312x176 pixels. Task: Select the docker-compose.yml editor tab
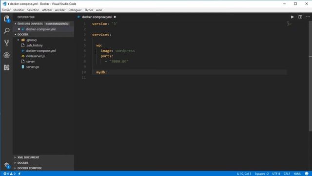97,17
